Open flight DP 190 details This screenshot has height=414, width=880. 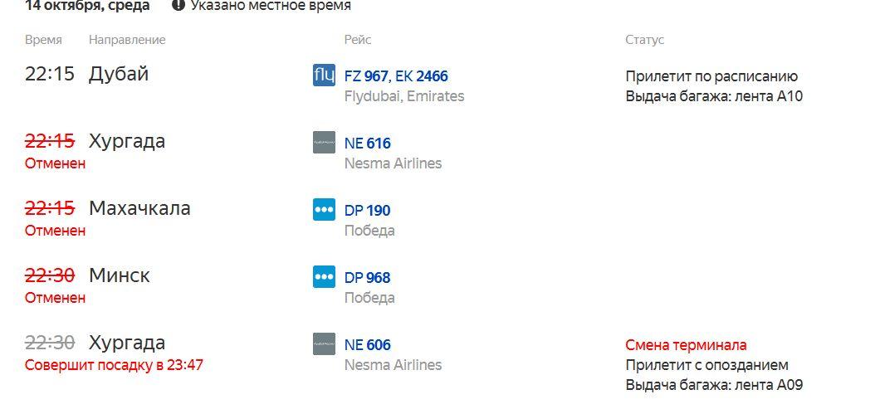coord(368,211)
